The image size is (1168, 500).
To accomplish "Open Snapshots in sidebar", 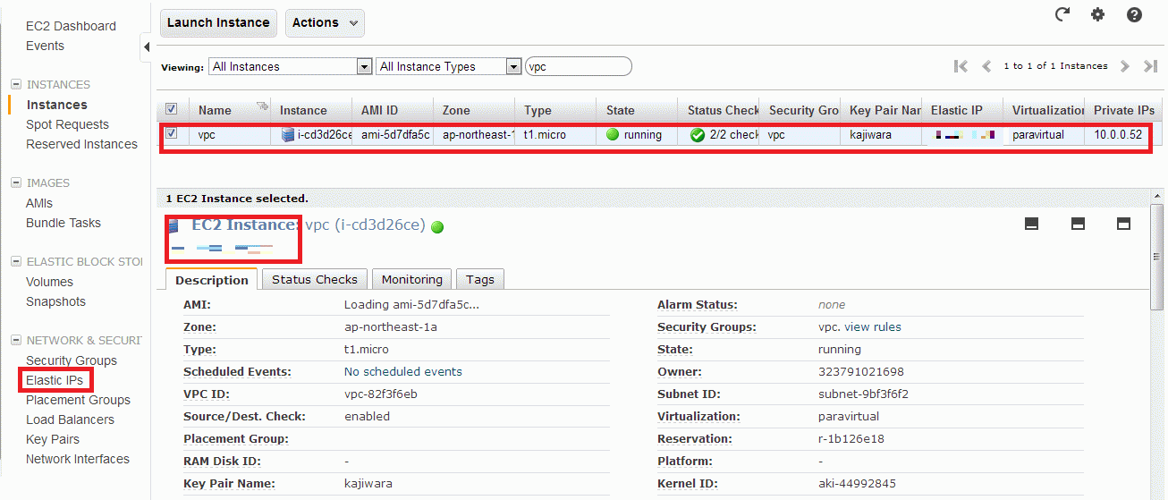I will tap(55, 301).
